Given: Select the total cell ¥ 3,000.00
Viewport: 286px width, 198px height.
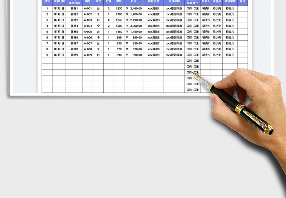Looking at the screenshot, I should point(134,26).
